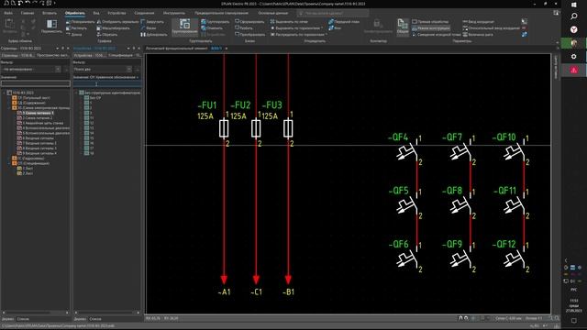Click the Поворачивать graphics tool
This screenshot has height=330, width=587.
(81, 22)
